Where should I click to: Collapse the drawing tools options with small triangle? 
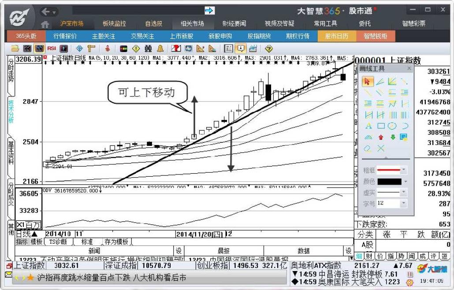point(386,158)
